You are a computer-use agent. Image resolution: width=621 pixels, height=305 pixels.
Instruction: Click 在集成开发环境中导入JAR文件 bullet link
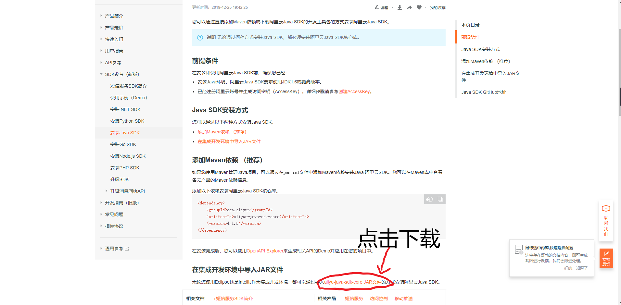[x=229, y=141]
